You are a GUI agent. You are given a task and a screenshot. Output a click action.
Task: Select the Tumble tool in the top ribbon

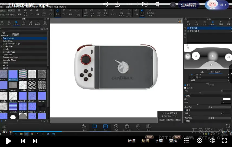[57, 12]
